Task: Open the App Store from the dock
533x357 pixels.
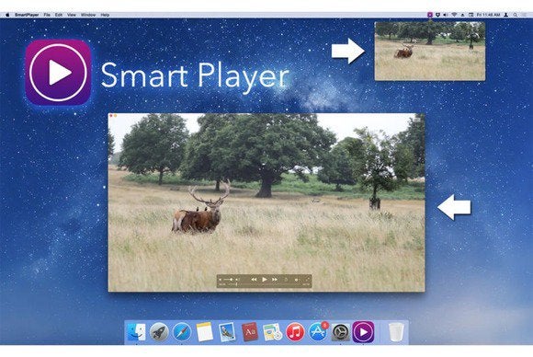Action: click(318, 332)
